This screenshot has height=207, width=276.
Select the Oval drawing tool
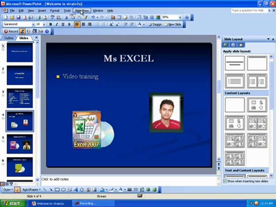(63, 189)
